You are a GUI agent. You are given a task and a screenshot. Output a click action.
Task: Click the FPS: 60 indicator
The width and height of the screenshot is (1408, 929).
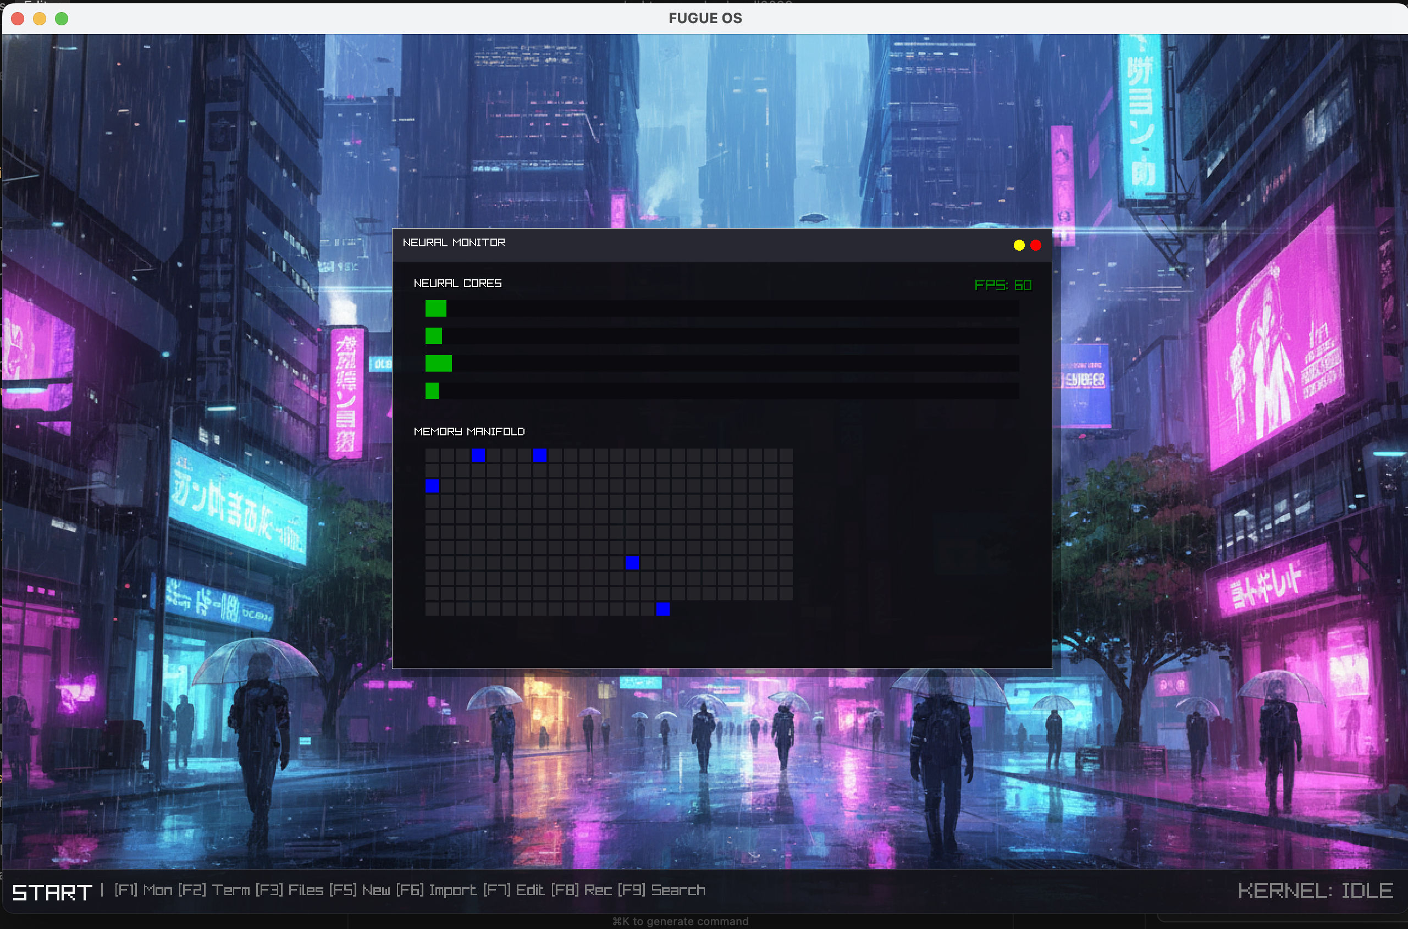(x=1003, y=285)
